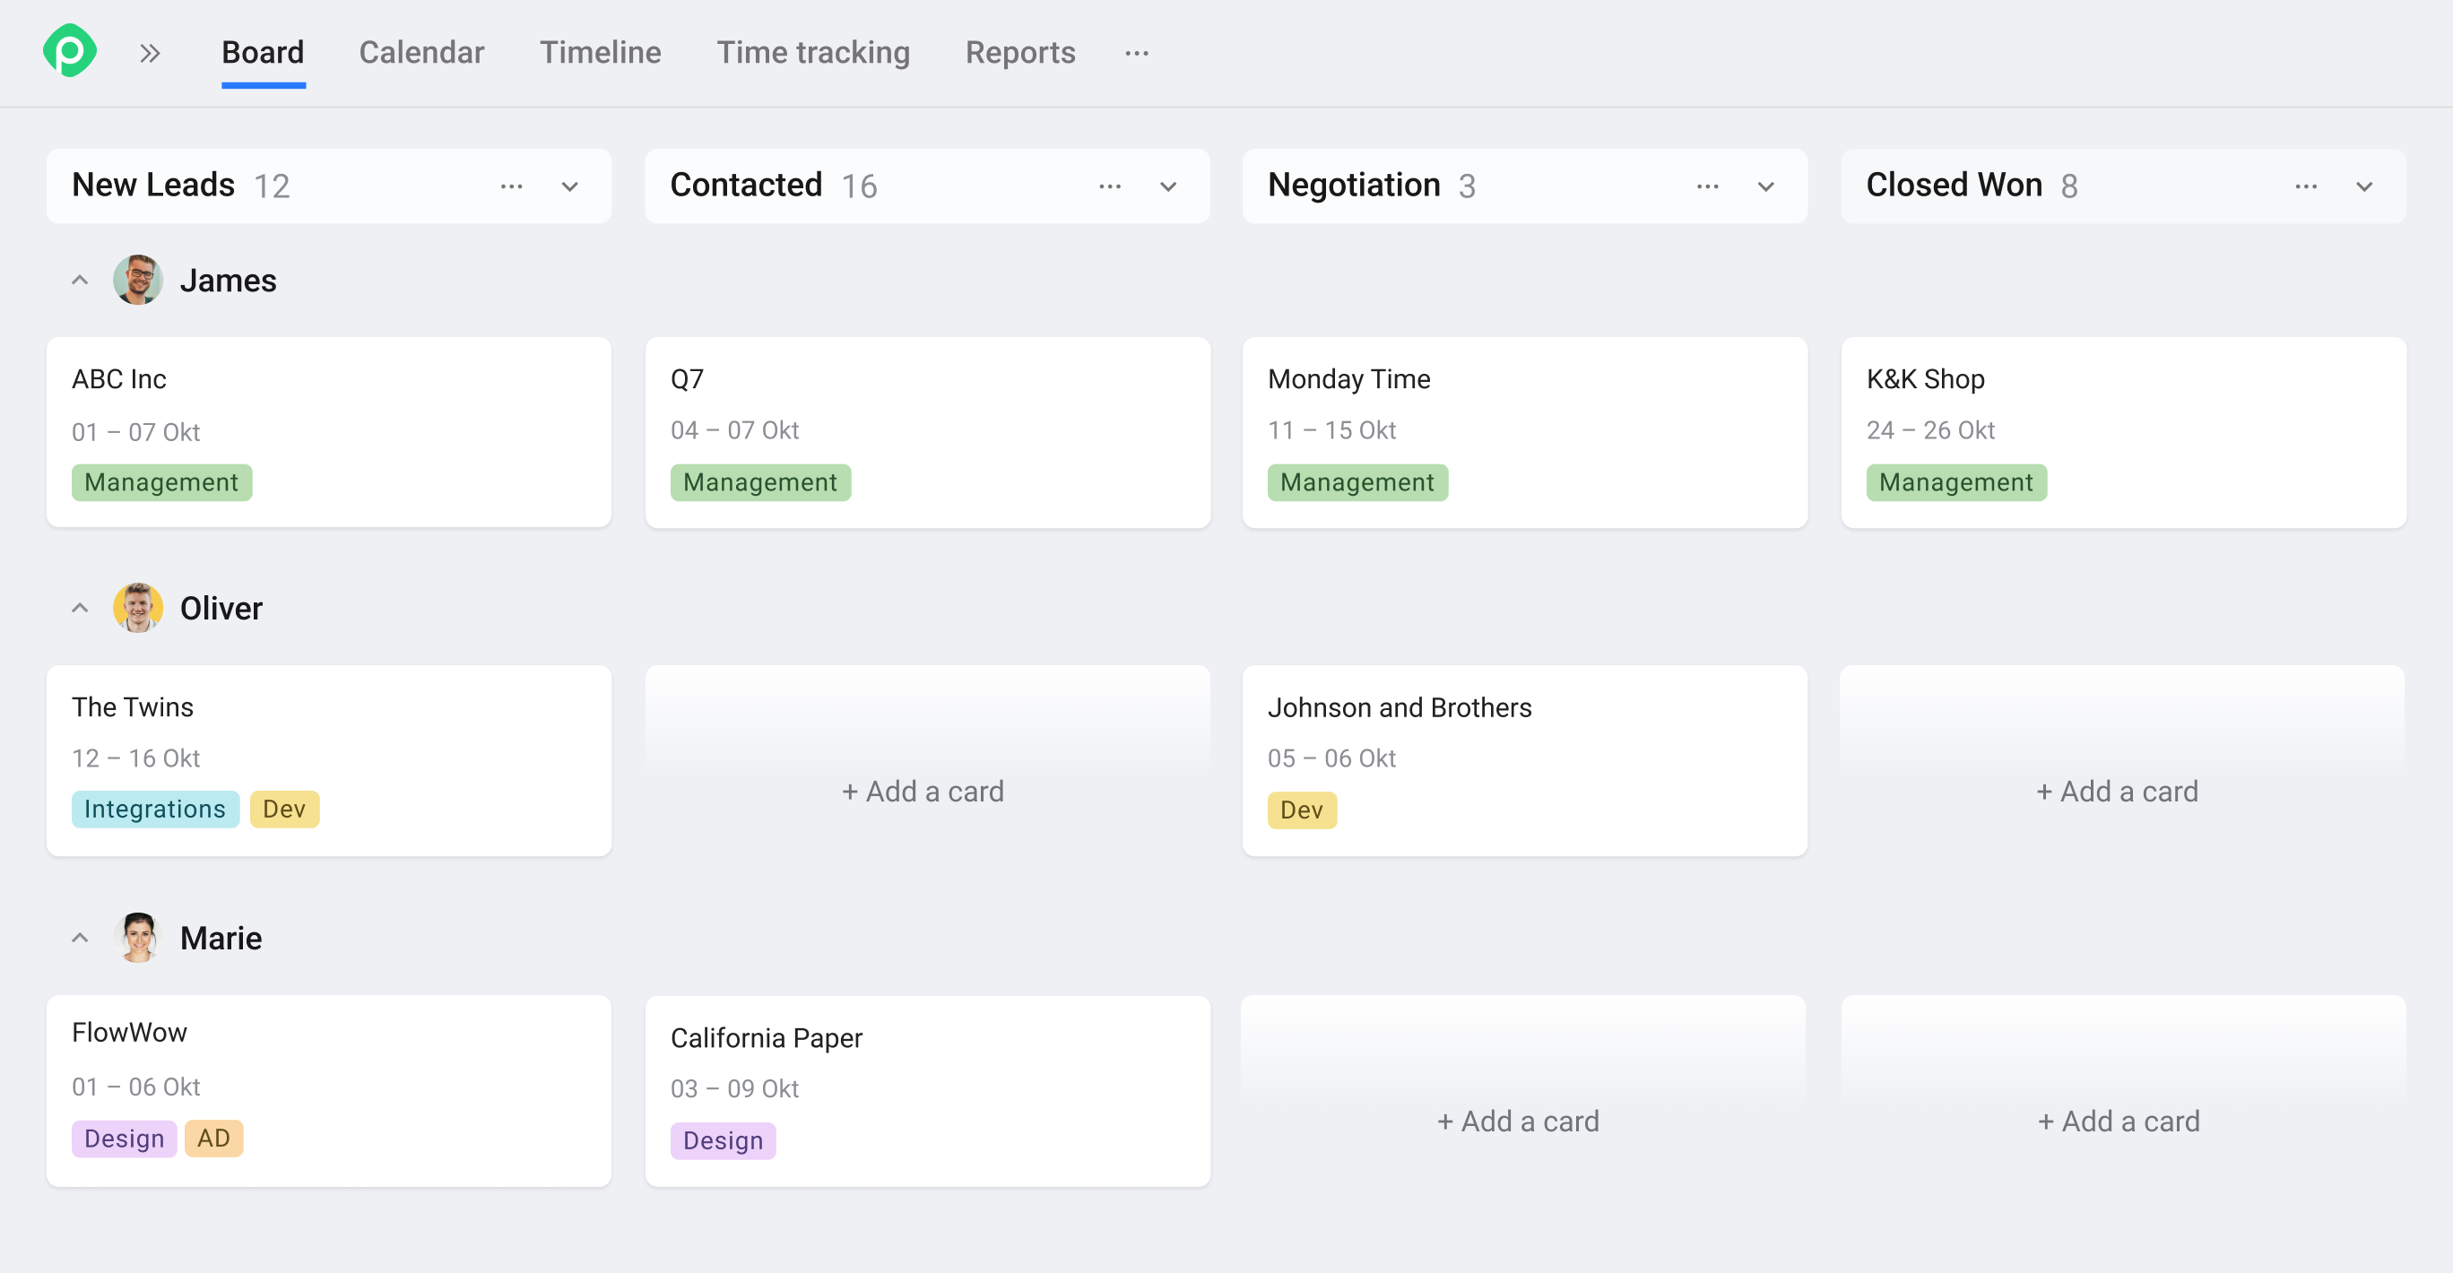The height and width of the screenshot is (1273, 2453).
Task: Open Negotiation column three-dot menu
Action: point(1707,186)
